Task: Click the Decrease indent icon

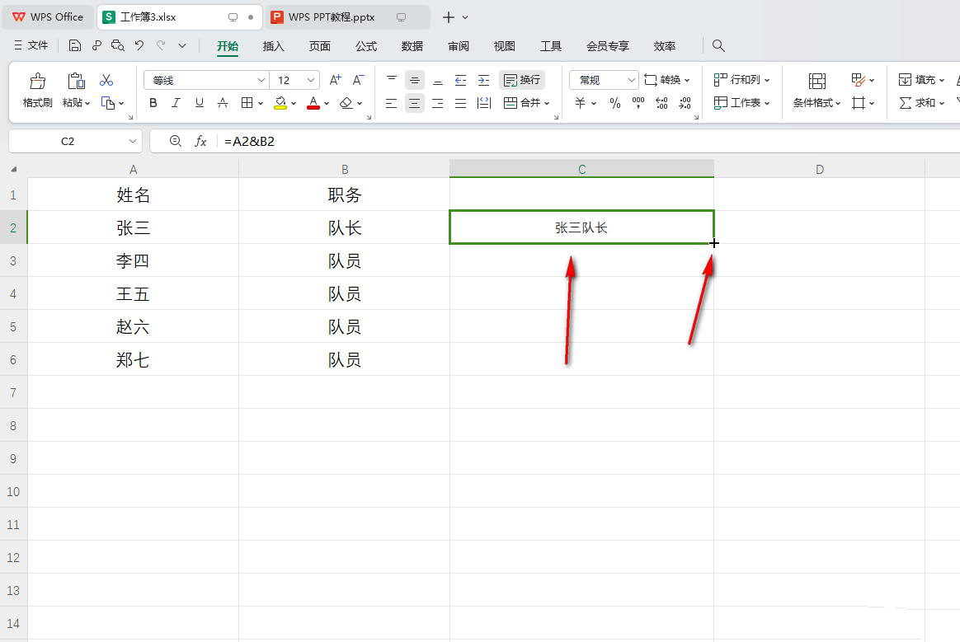Action: click(460, 80)
